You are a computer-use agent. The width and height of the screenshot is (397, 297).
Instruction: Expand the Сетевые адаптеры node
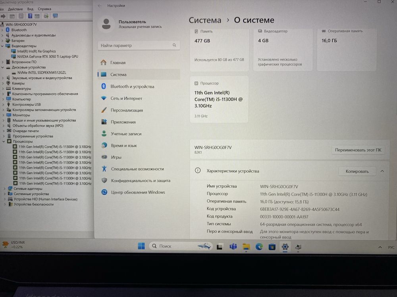click(x=4, y=188)
